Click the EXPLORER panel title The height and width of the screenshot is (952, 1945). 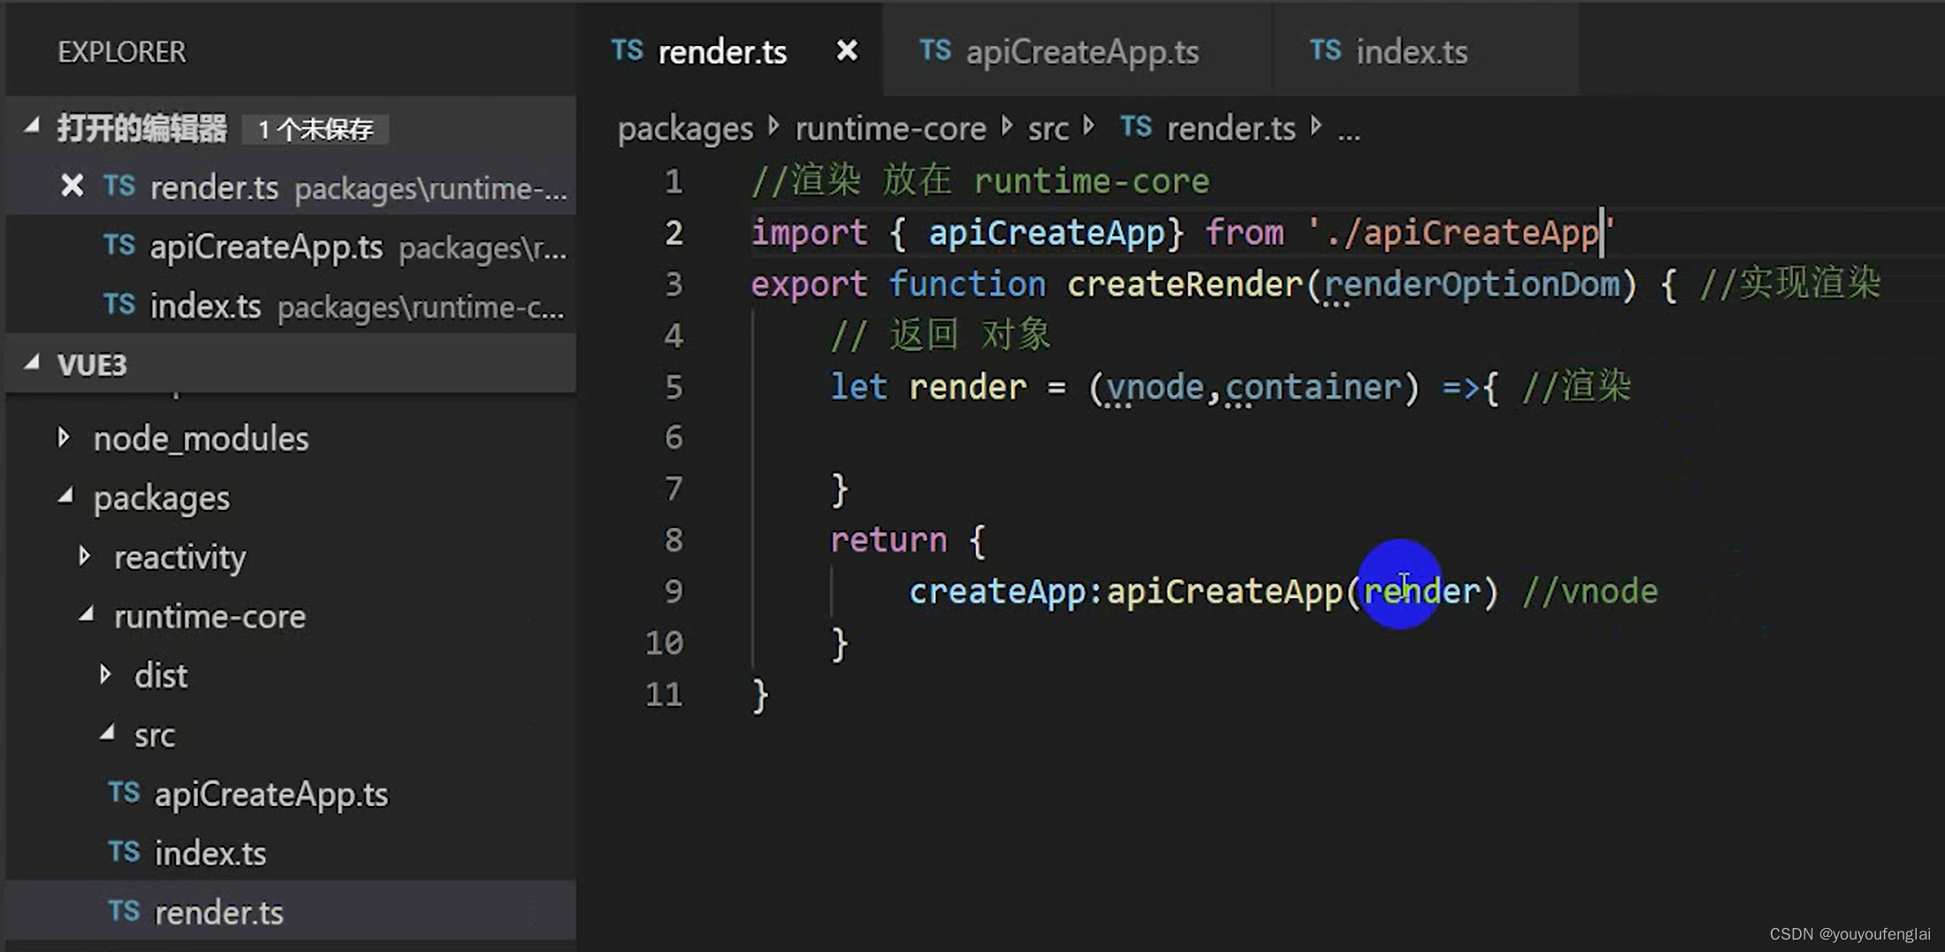tap(122, 52)
